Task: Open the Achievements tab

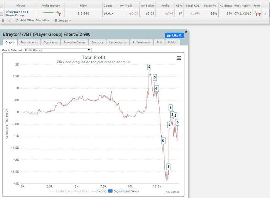Action: (142, 42)
